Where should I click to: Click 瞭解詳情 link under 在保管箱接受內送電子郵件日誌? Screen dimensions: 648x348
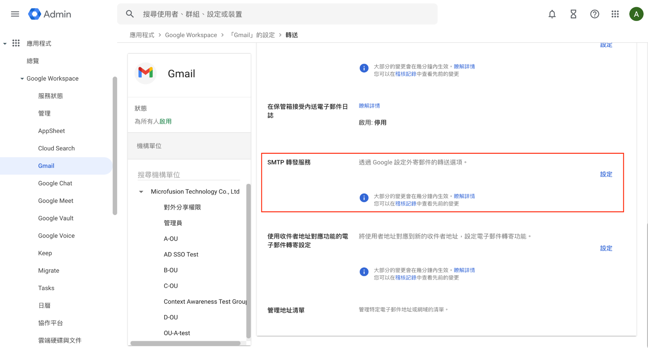tap(369, 106)
